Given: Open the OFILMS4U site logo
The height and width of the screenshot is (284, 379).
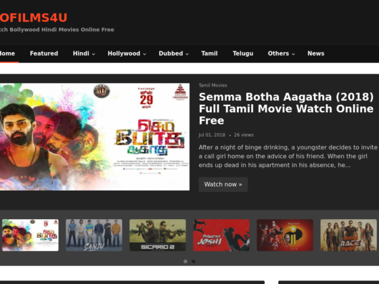Looking at the screenshot, I should click(x=33, y=18).
